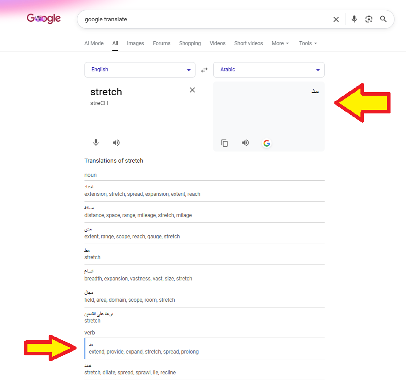Click the Arabic translation output text
Image resolution: width=406 pixels, height=385 pixels.
coord(315,91)
